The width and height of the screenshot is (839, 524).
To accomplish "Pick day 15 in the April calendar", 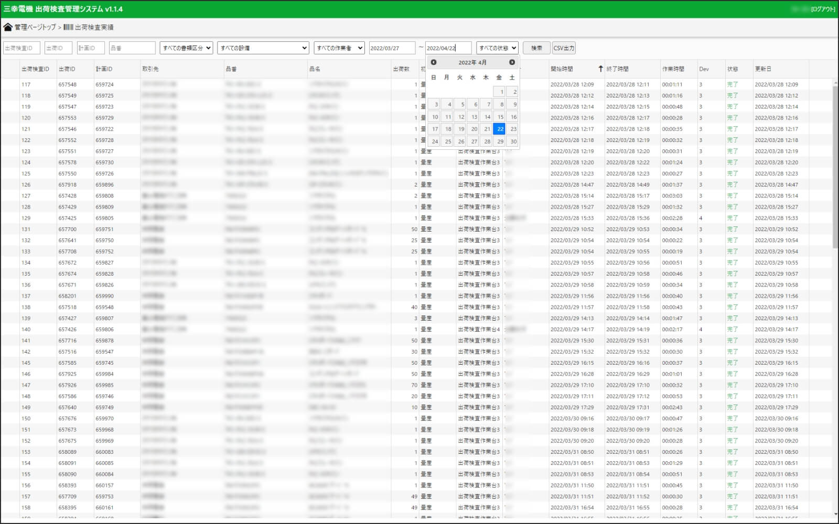I will tap(499, 116).
